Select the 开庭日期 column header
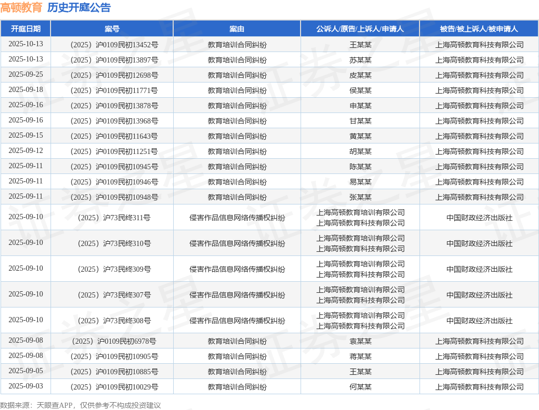The image size is (539, 410). point(26,29)
